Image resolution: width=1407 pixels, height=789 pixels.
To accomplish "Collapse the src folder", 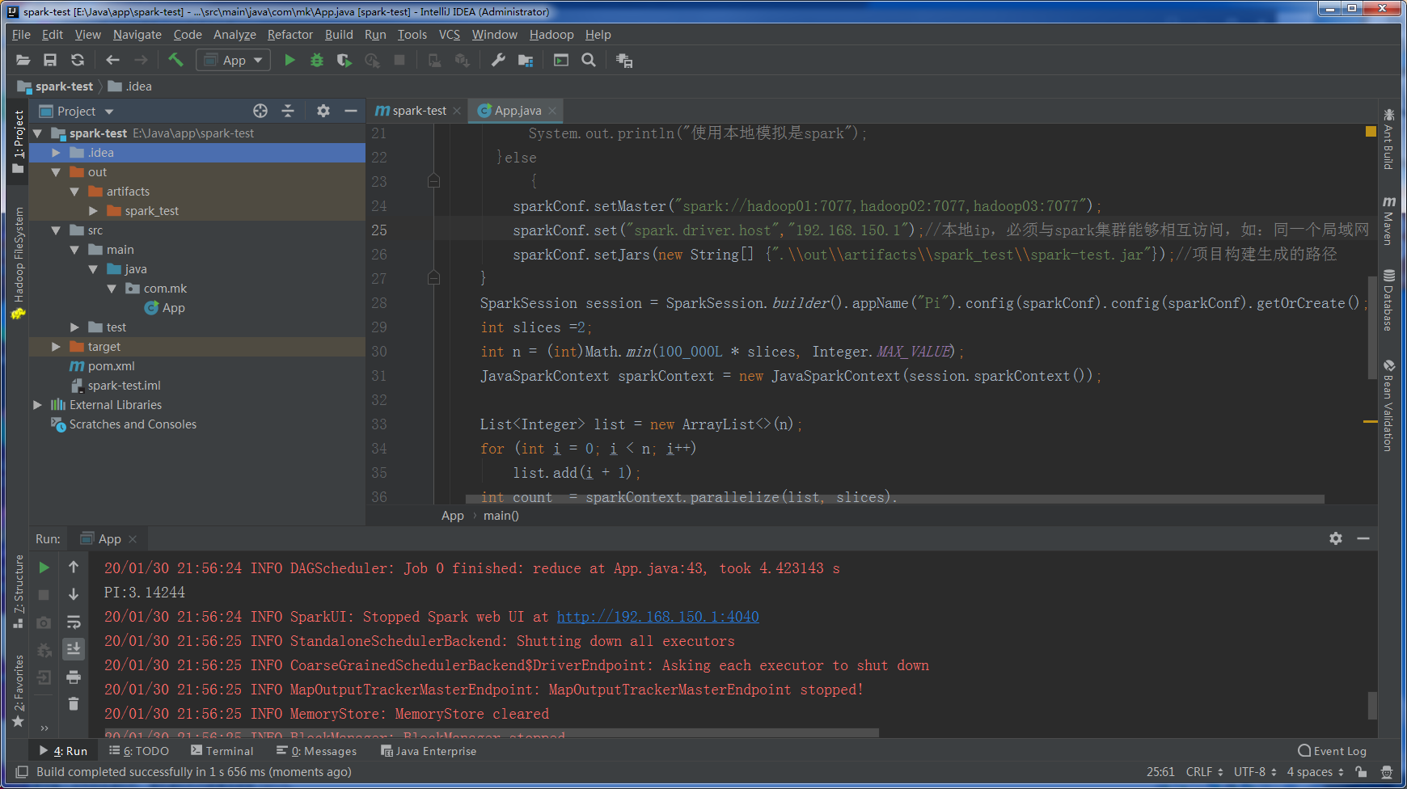I will (x=56, y=230).
